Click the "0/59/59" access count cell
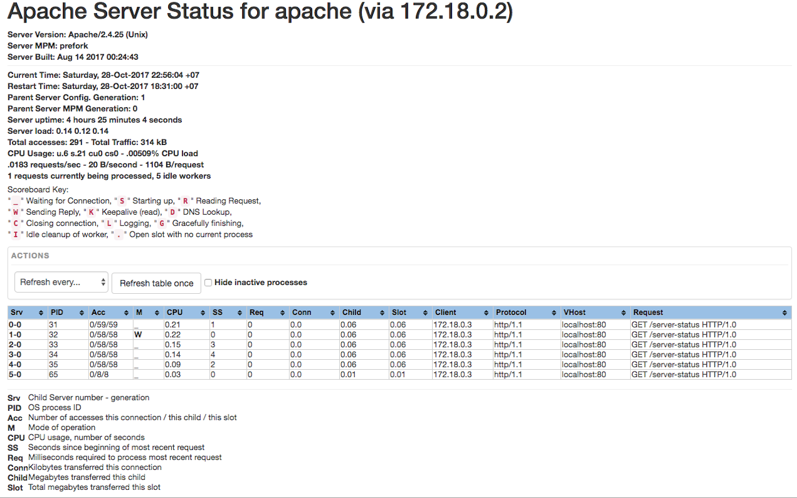Image resolution: width=797 pixels, height=498 pixels. (110, 324)
